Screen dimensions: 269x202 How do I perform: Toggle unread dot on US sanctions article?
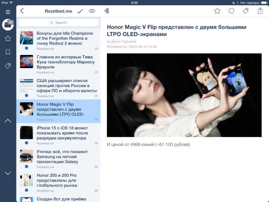(x=26, y=95)
